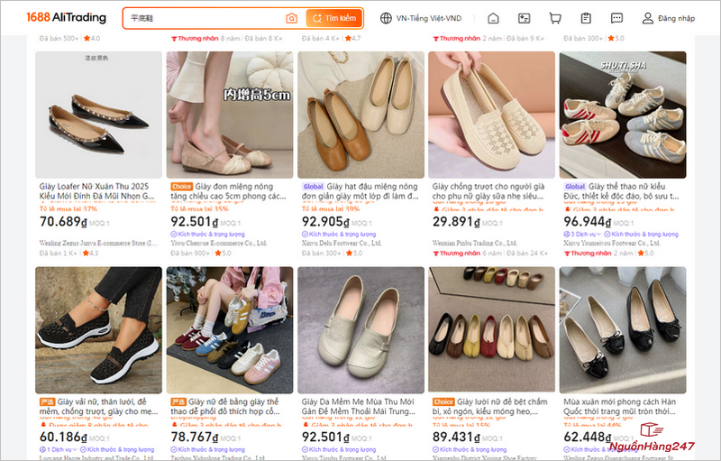Click price 92.905₫
Image resolution: width=721 pixels, height=461 pixels.
(x=325, y=222)
